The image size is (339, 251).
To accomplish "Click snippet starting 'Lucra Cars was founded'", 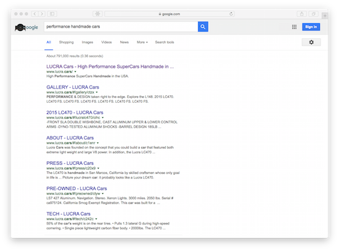I will [x=110, y=149].
